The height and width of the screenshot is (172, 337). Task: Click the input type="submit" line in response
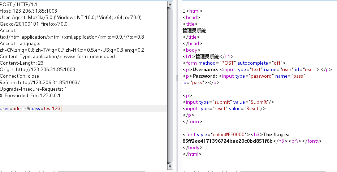228,102
